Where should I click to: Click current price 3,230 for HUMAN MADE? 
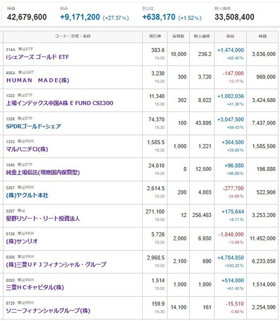tap(158, 73)
